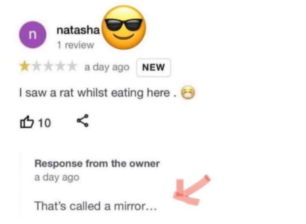Click the fourth gray rating star
Image resolution: width=306 pixels, height=224 pixels.
point(60,66)
